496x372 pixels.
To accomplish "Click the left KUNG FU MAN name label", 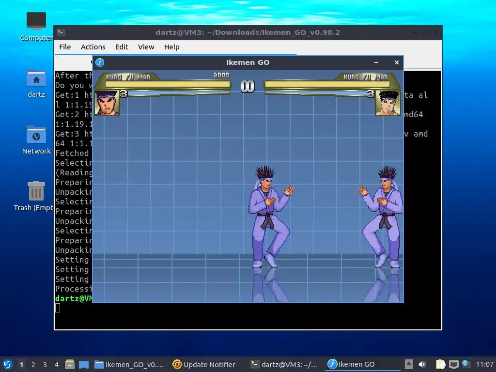I will pyautogui.click(x=128, y=77).
